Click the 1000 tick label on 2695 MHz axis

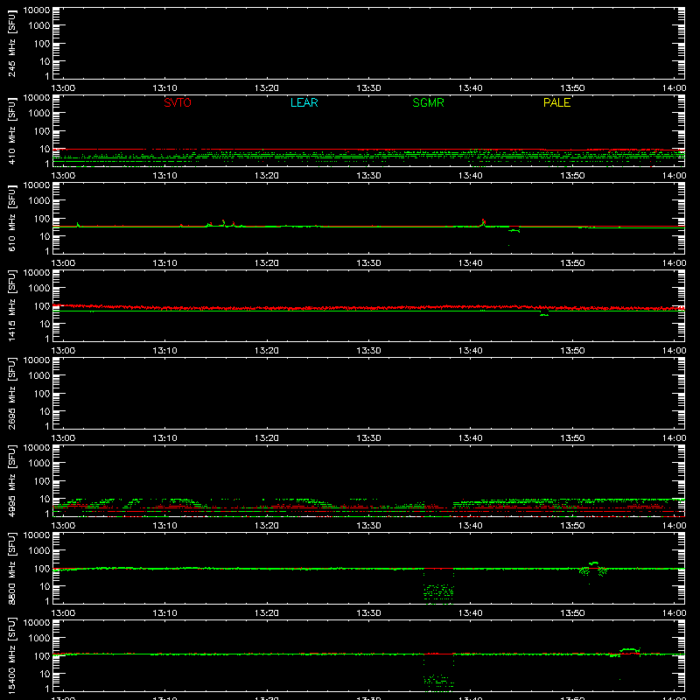pos(39,376)
